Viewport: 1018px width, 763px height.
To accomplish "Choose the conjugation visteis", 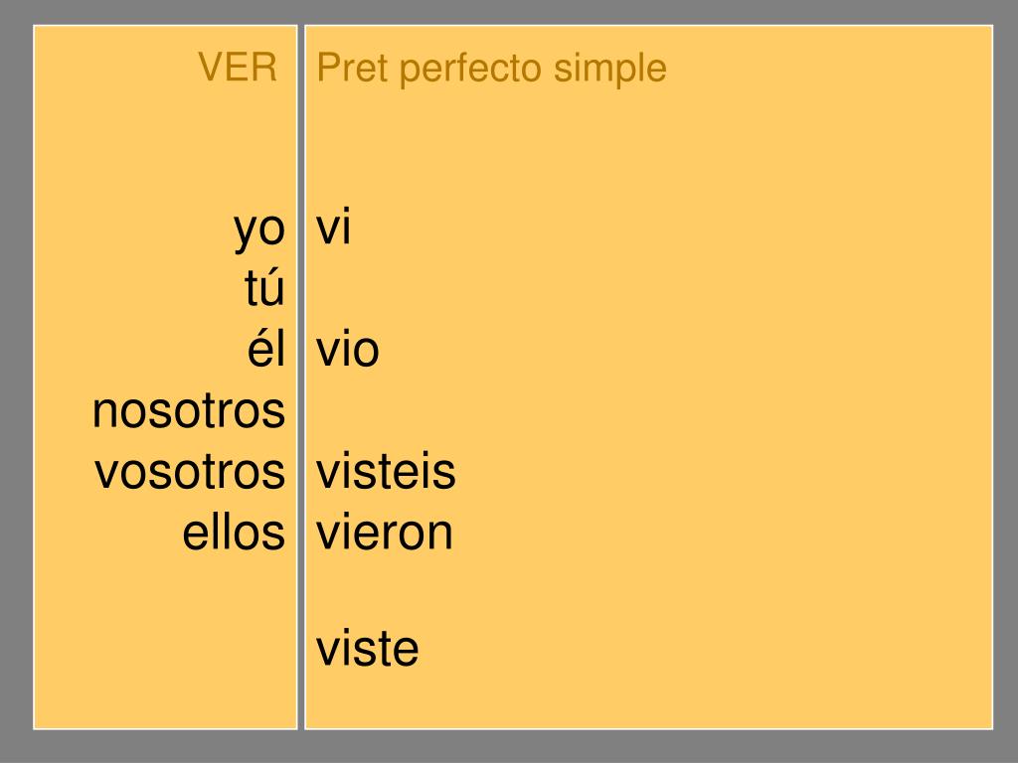I will point(387,471).
